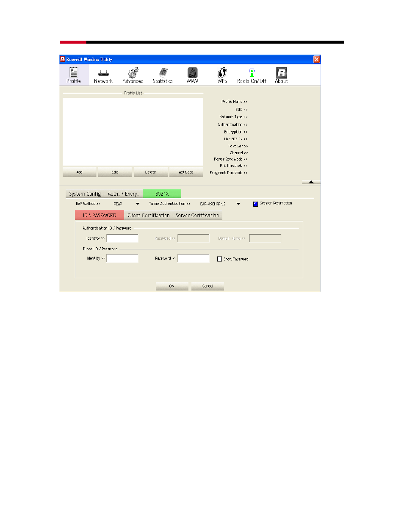Click the Profile List box
The width and height of the screenshot is (404, 523).
133,132
